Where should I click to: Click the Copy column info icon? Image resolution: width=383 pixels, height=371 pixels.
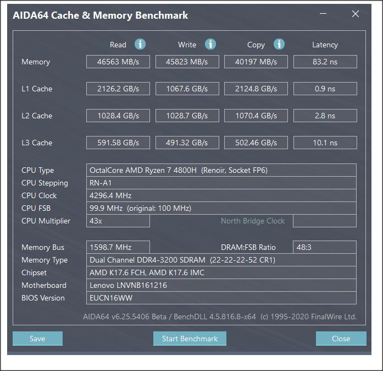[x=279, y=44]
